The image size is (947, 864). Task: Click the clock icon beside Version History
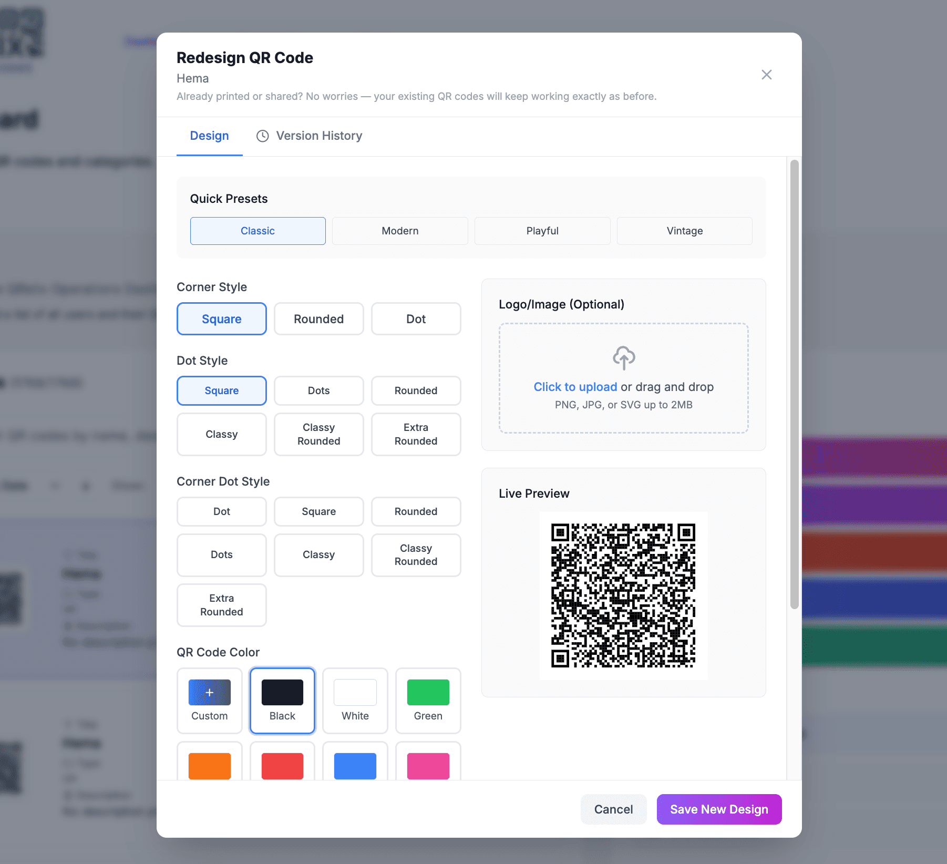pyautogui.click(x=263, y=136)
